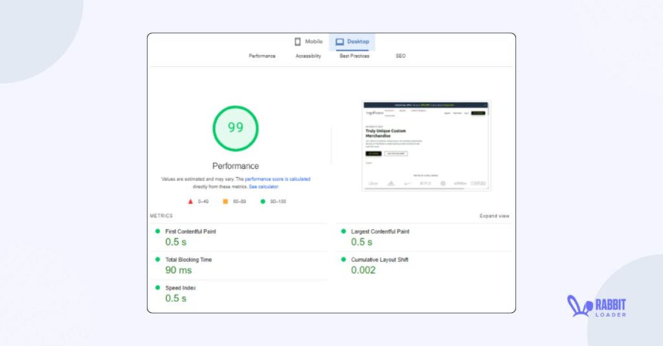Jump to the SEO category
The image size is (663, 346).
[400, 56]
